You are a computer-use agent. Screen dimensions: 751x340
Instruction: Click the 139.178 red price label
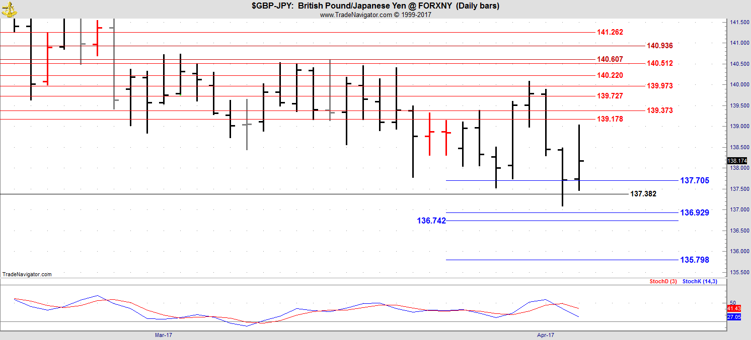[610, 119]
